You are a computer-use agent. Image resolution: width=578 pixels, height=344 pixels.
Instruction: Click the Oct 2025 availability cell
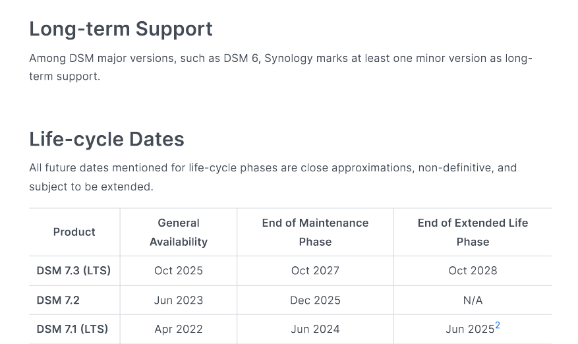179,271
